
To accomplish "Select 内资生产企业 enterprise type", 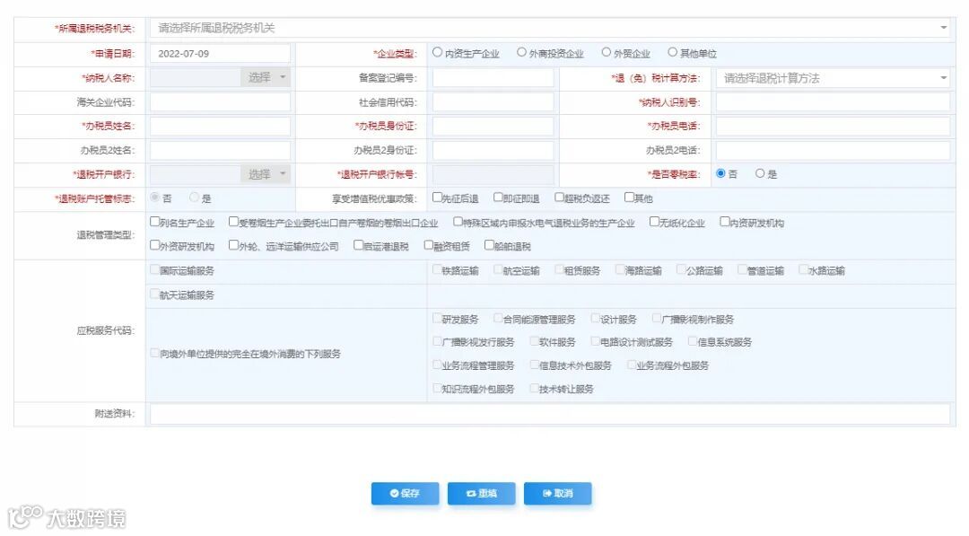I will pos(438,53).
